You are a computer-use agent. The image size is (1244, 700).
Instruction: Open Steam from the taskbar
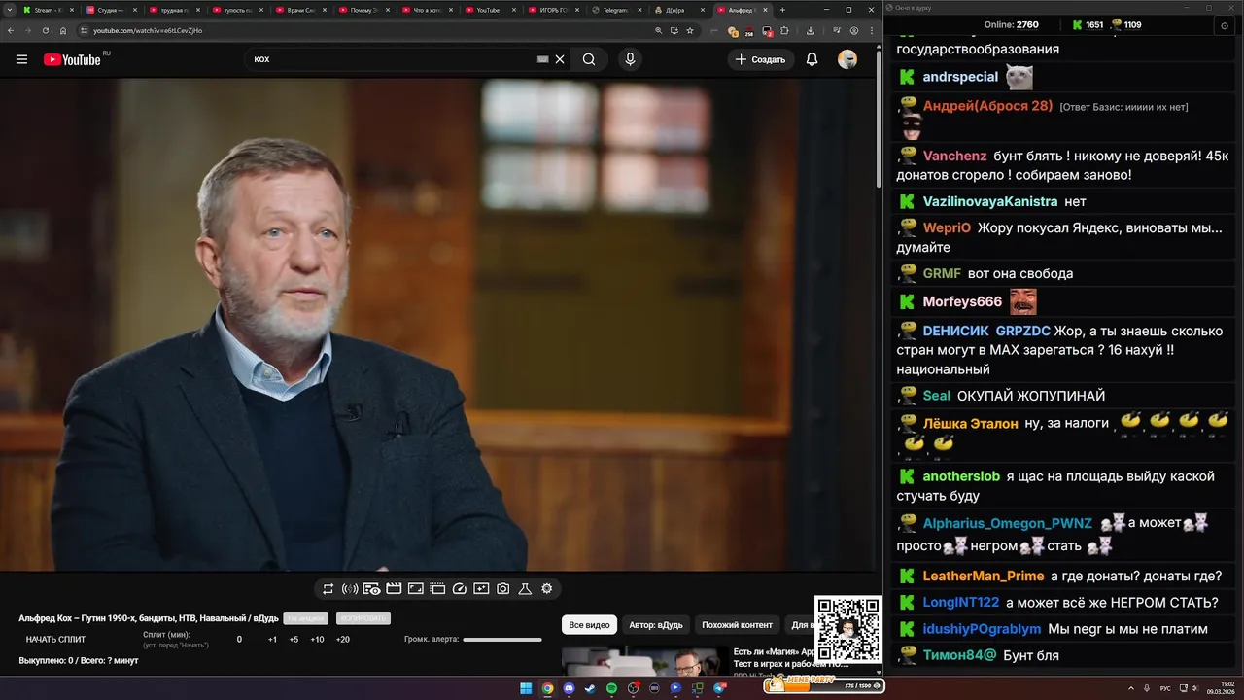[x=590, y=688]
